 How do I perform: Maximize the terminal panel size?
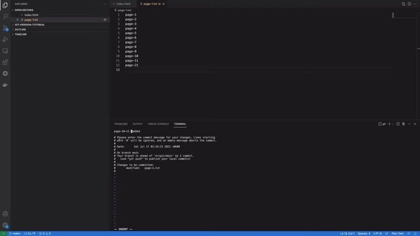coord(409,124)
